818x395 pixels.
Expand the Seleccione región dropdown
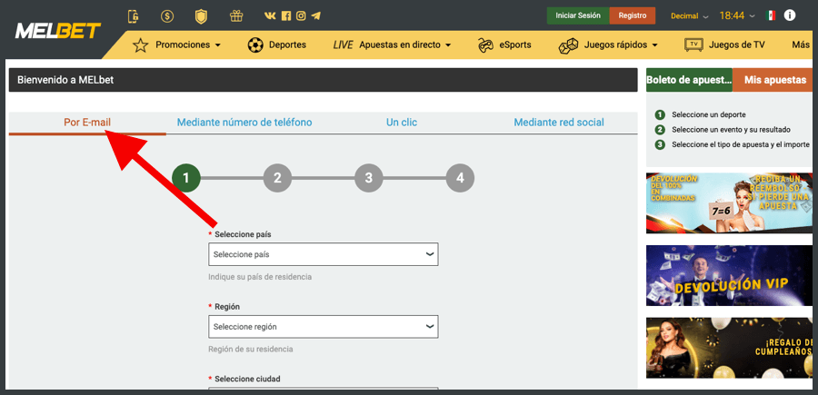pos(323,326)
